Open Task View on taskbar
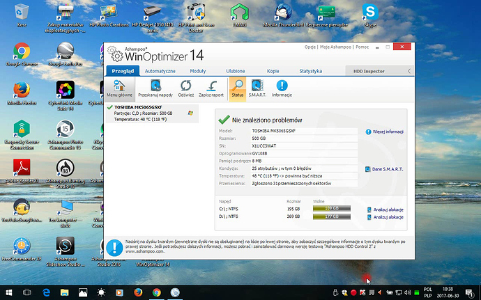The image size is (481, 300). tap(27, 292)
